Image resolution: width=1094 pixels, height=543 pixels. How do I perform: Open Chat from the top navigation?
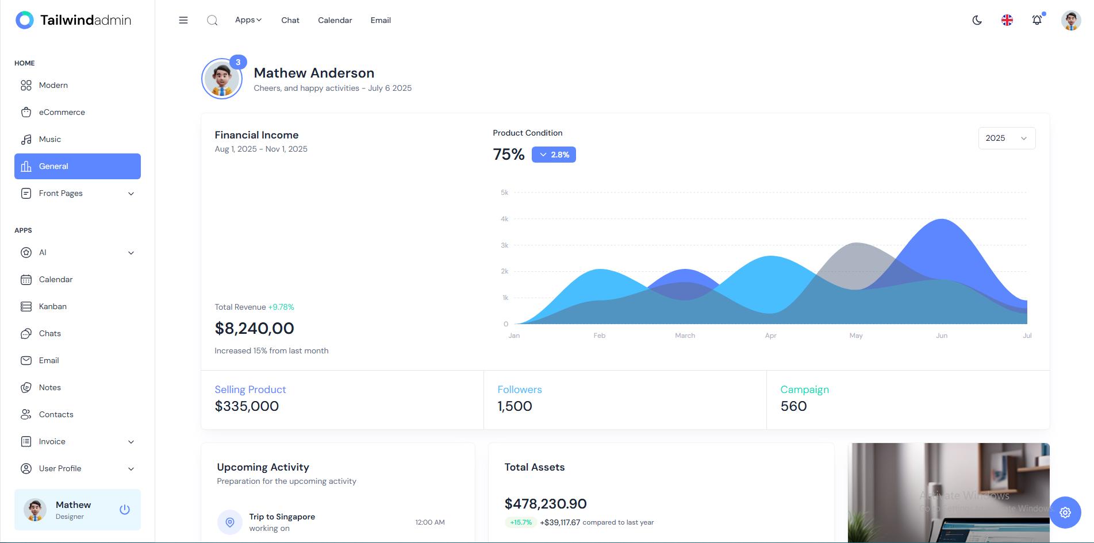290,20
